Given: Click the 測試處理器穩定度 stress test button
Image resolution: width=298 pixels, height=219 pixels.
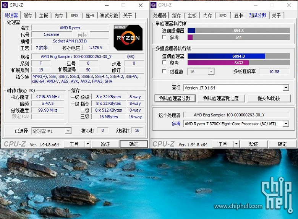Looking at the screenshot, I should point(221,98).
